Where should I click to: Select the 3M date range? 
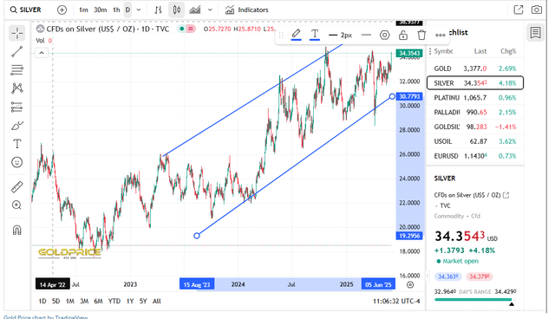(x=84, y=301)
